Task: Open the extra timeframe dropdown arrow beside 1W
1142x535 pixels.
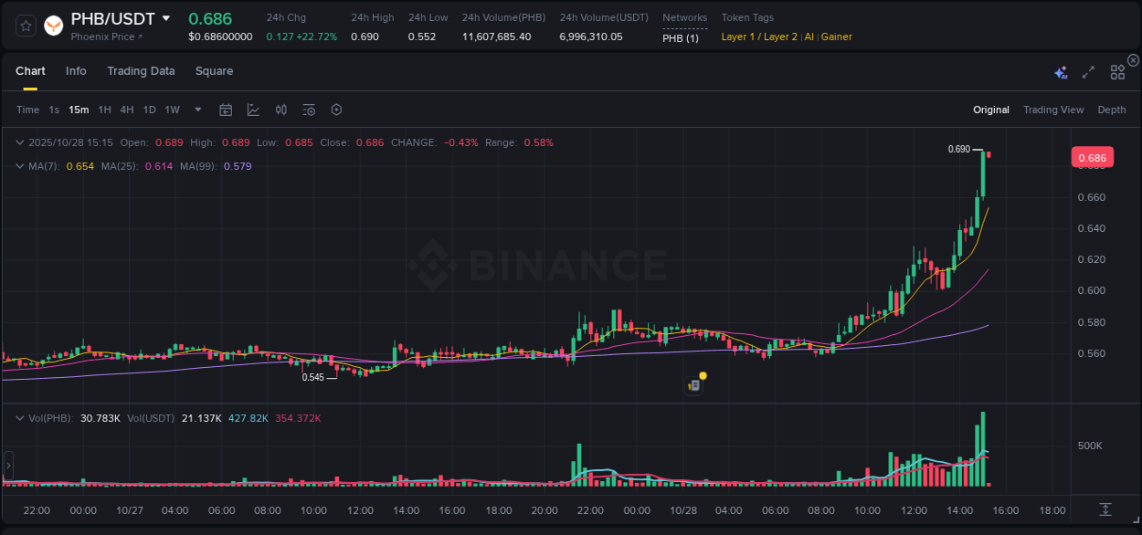Action: (196, 110)
